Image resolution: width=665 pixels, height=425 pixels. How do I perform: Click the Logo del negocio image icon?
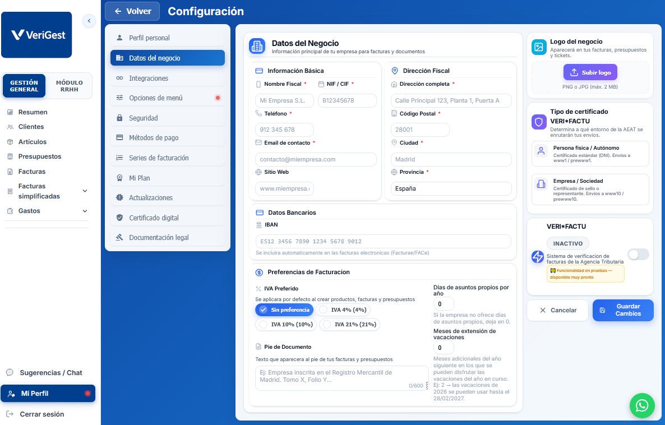(x=539, y=47)
